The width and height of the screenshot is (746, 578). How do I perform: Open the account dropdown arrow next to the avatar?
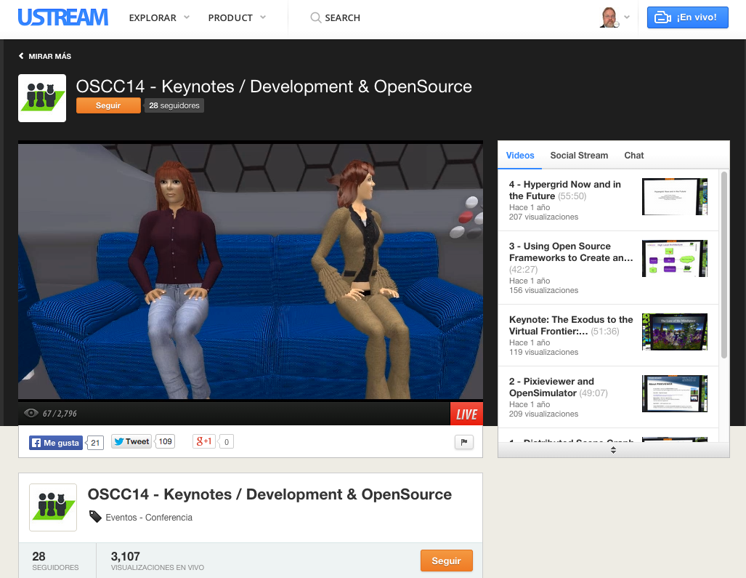point(627,17)
